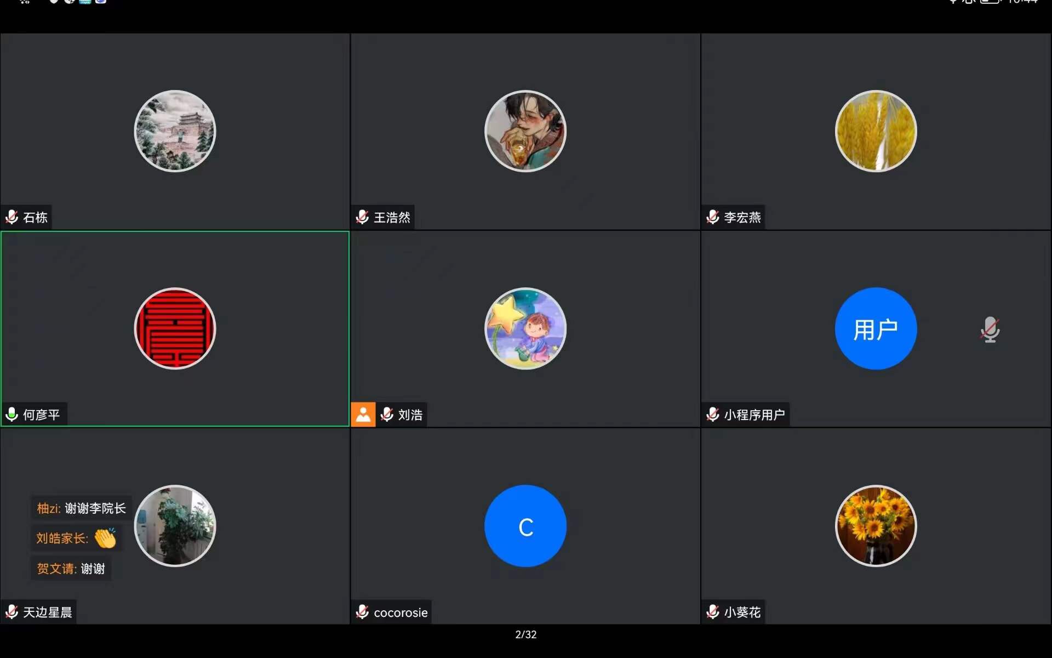Click blue C avatar of cocorosie
Viewport: 1052px width, 658px height.
[x=525, y=526]
